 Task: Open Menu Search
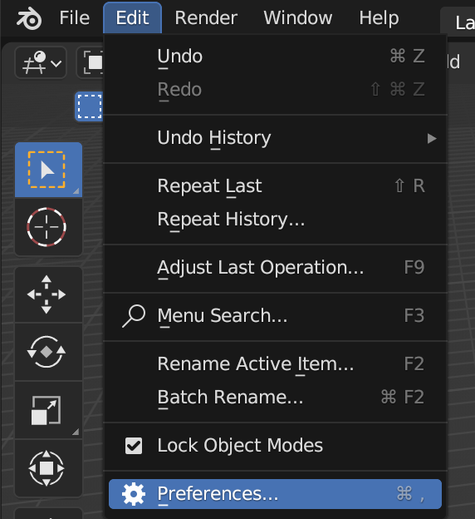[x=275, y=315]
